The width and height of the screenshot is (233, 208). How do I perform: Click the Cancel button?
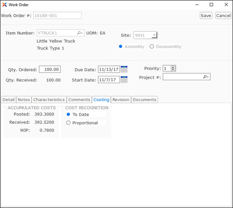(x=223, y=16)
